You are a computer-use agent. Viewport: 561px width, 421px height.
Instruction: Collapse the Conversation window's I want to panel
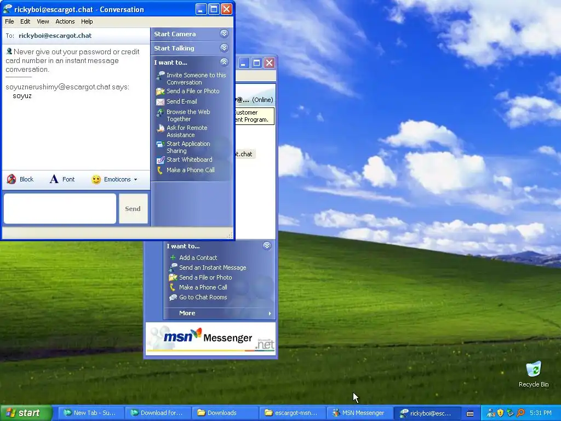[x=224, y=62]
